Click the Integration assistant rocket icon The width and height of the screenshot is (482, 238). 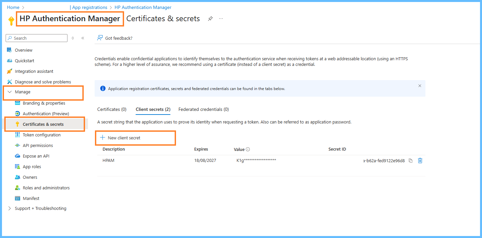[x=9, y=71]
